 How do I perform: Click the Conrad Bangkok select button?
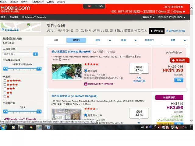pyautogui.click(x=179, y=80)
